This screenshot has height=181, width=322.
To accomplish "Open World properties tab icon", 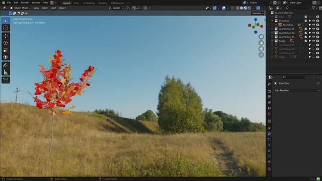I will coord(269,114).
